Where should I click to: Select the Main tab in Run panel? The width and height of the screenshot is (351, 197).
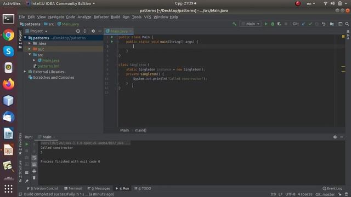(47, 137)
